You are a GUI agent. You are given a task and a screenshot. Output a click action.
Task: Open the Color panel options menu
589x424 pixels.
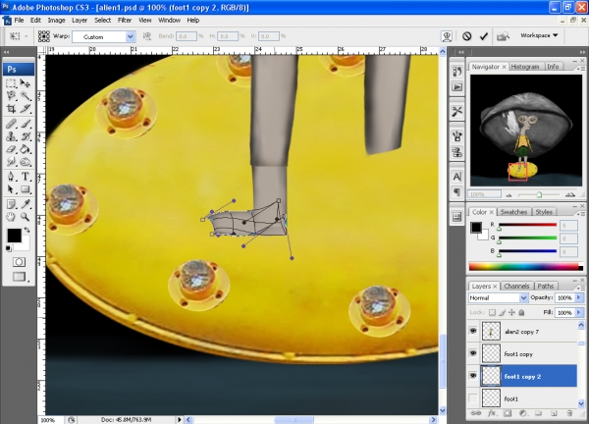580,214
